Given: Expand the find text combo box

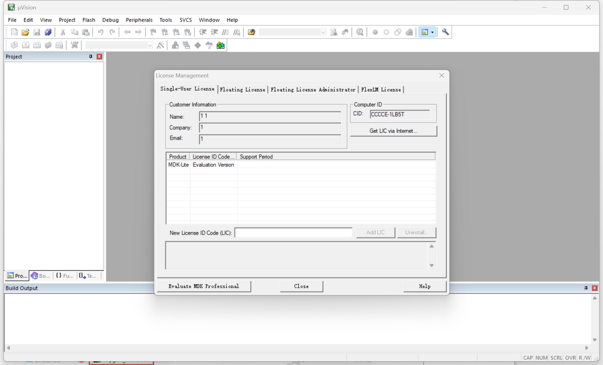Looking at the screenshot, I should click(x=323, y=32).
